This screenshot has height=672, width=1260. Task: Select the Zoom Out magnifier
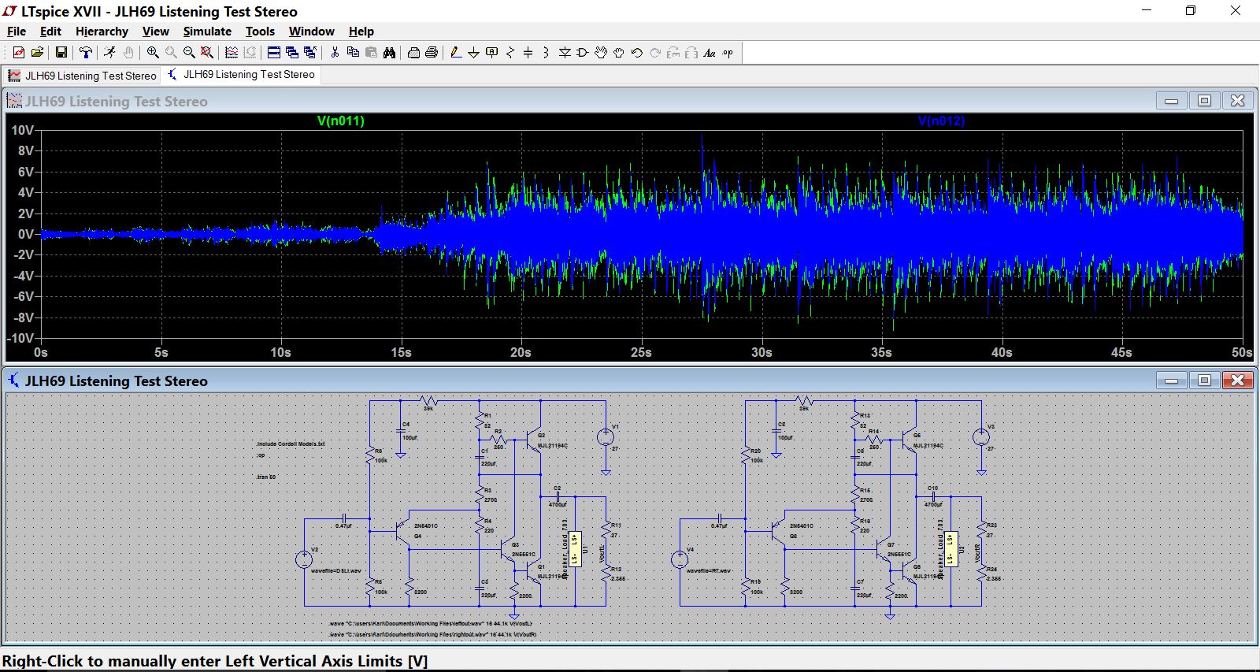[189, 53]
